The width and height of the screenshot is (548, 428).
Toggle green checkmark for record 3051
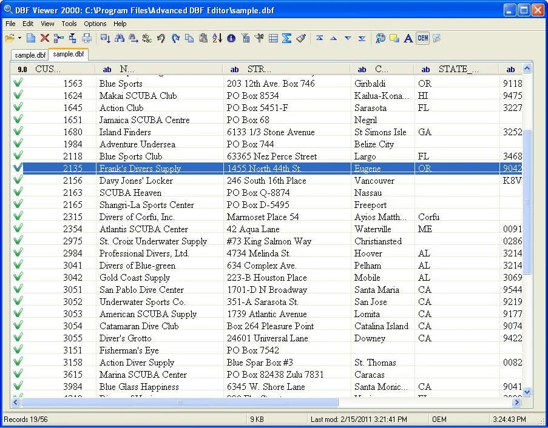click(18, 289)
